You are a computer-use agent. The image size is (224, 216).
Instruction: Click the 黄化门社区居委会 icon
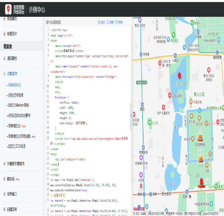pos(209,70)
